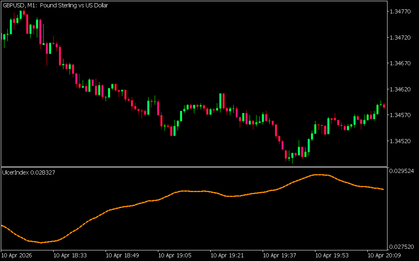419x261 pixels.
Task: Click the 1.34720 price level on scale
Action: click(401, 38)
